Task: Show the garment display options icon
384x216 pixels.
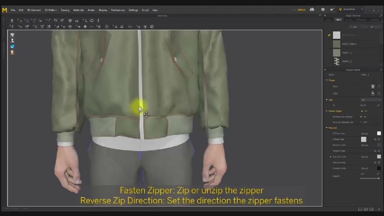Action: click(x=12, y=35)
